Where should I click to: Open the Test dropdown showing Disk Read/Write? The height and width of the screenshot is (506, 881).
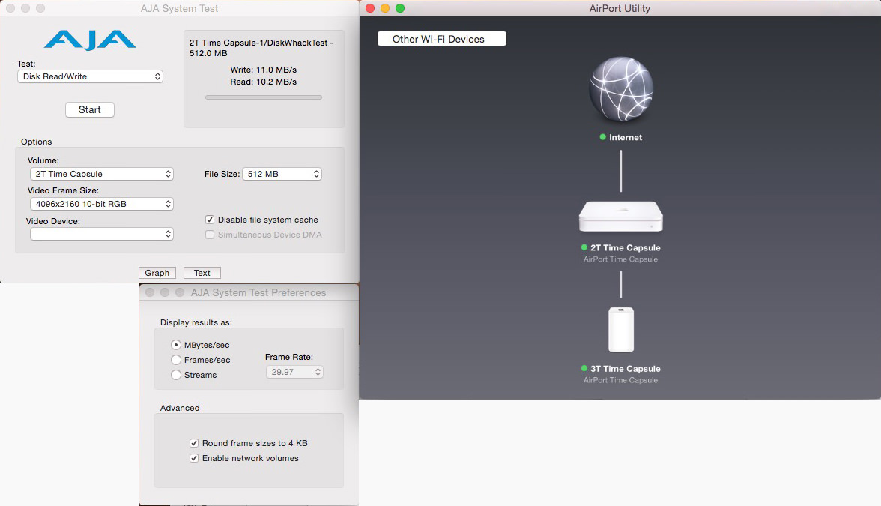click(90, 76)
